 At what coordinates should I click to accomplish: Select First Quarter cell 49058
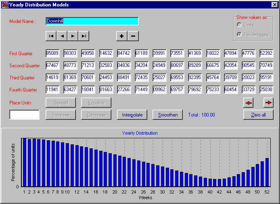tap(88, 53)
